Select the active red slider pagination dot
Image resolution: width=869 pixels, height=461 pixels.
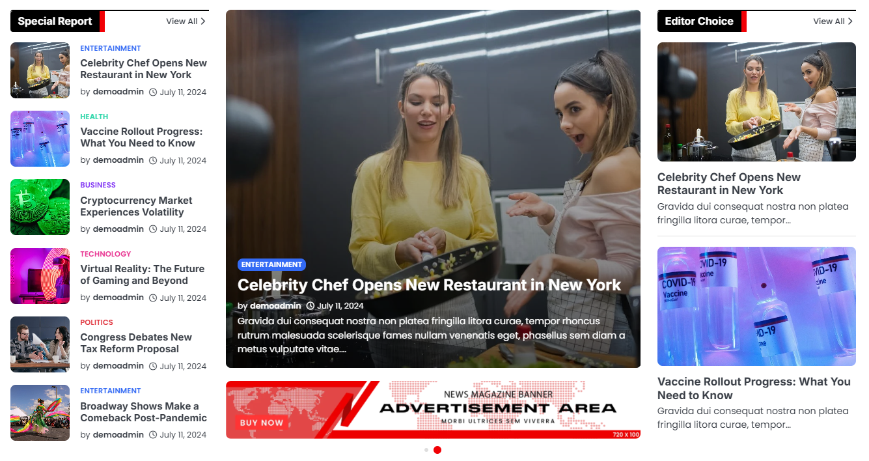click(437, 450)
